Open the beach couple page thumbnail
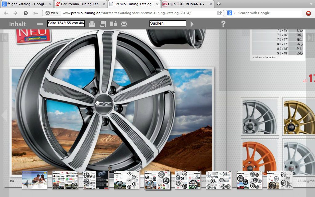 pyautogui.click(x=34, y=180)
